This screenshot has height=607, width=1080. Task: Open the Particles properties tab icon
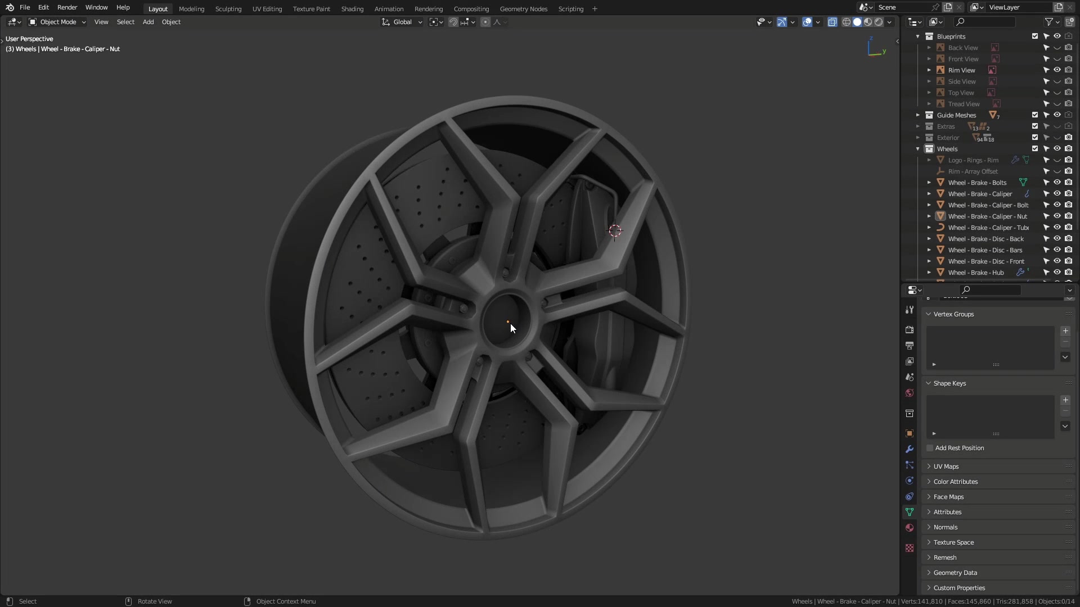pyautogui.click(x=910, y=465)
